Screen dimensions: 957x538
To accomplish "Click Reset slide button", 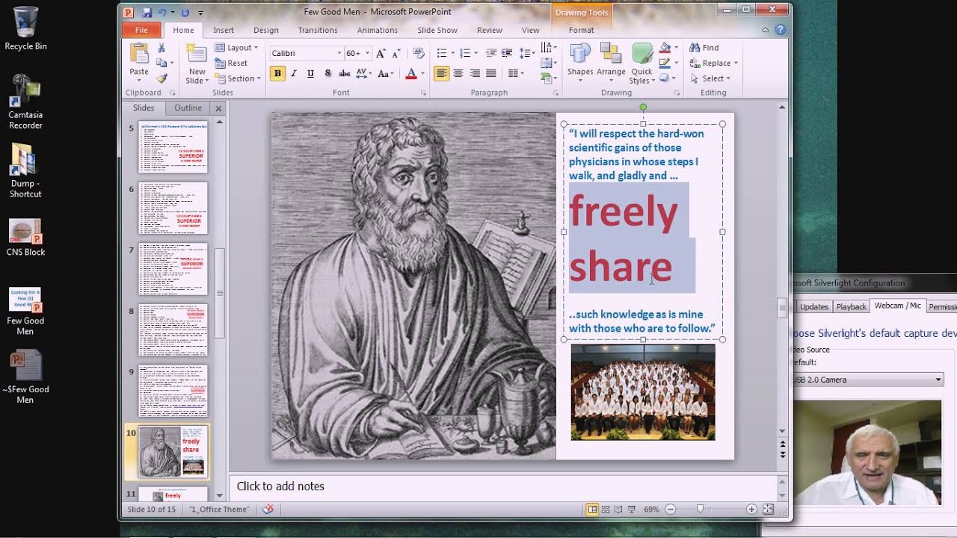I will tap(231, 64).
